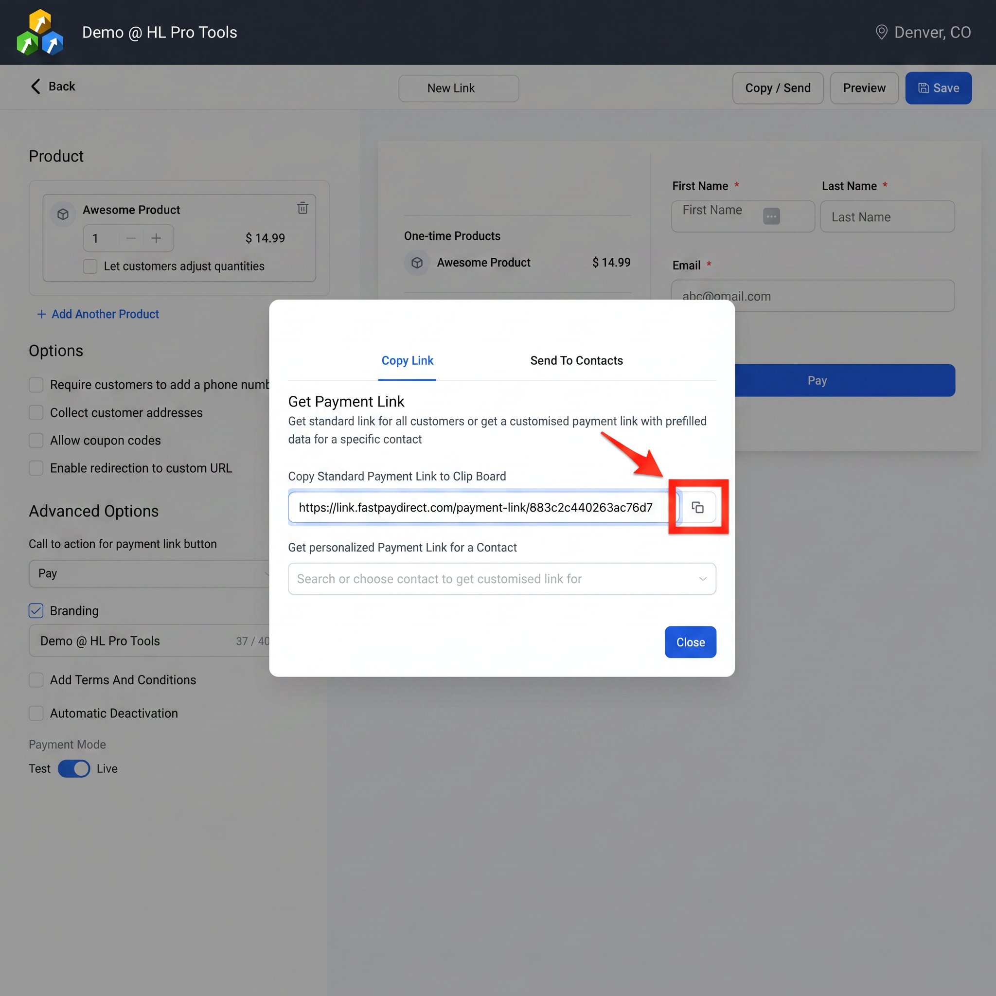This screenshot has height=996, width=996.
Task: Switch to the Copy Link tab
Action: pyautogui.click(x=407, y=360)
